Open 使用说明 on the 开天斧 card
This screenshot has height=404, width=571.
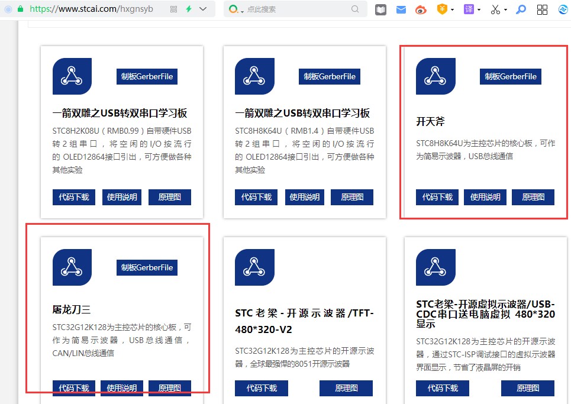pos(485,197)
